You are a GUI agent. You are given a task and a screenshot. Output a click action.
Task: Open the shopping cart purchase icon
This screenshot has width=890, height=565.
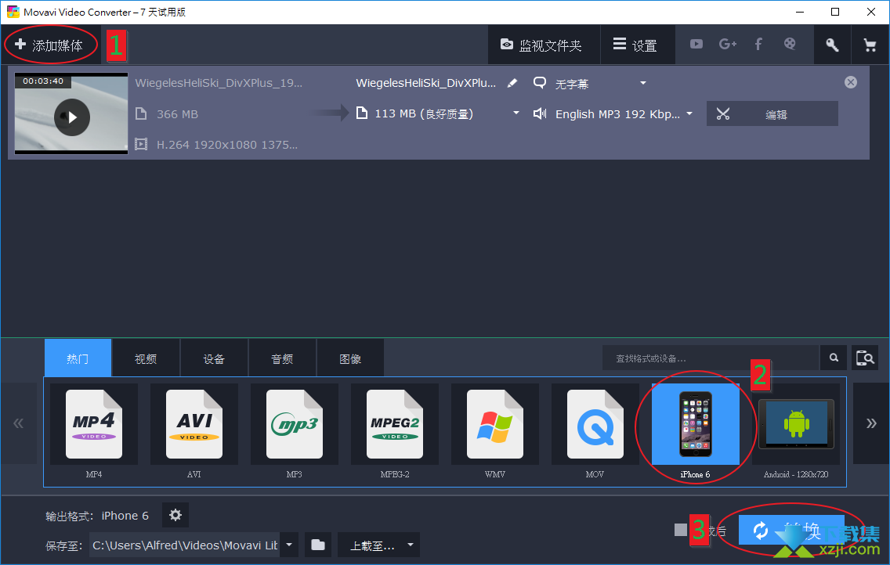coord(870,45)
